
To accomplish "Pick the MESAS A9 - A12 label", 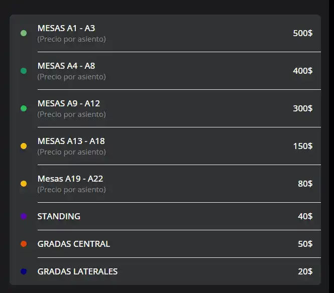I will (69, 103).
